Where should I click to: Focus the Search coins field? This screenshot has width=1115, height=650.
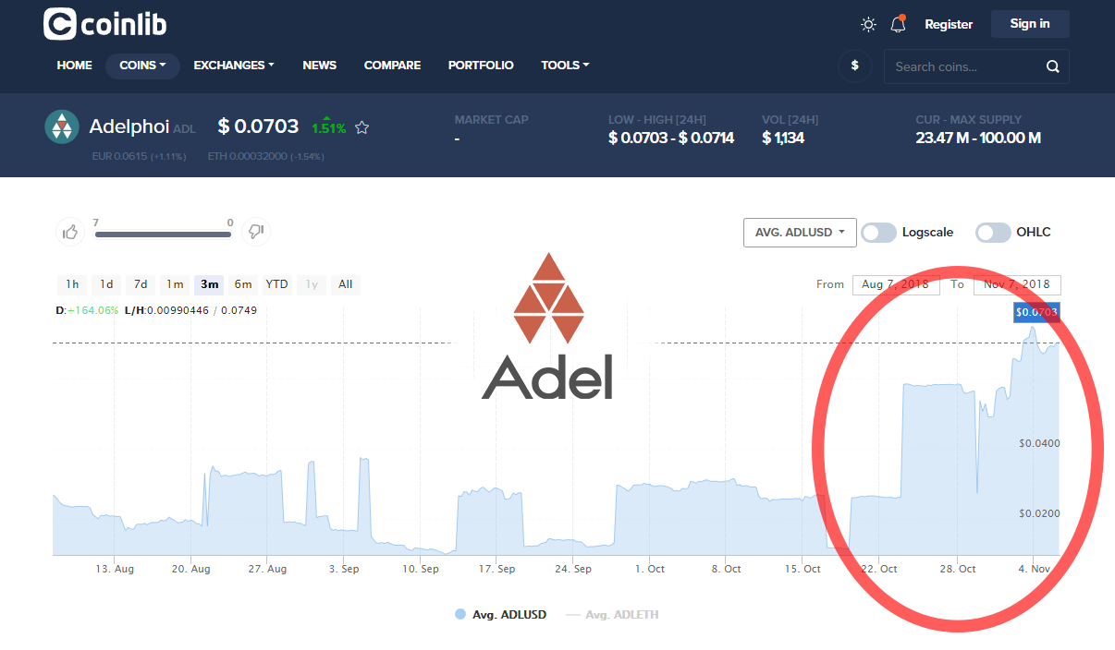(x=976, y=66)
